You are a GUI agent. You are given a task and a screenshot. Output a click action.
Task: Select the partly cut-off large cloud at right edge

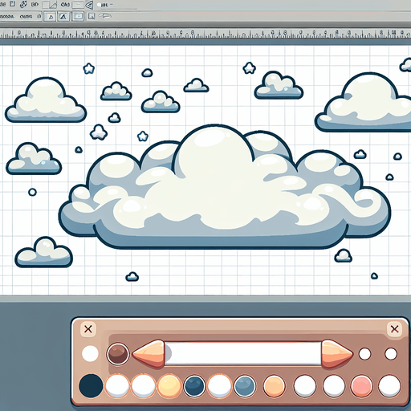click(364, 102)
